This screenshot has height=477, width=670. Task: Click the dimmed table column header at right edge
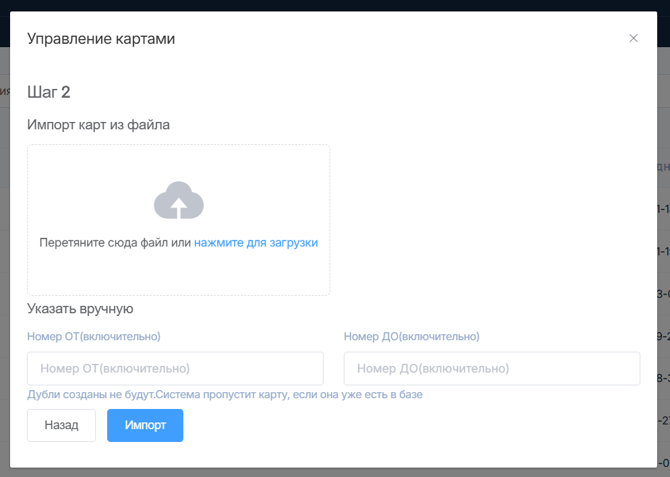tap(663, 166)
